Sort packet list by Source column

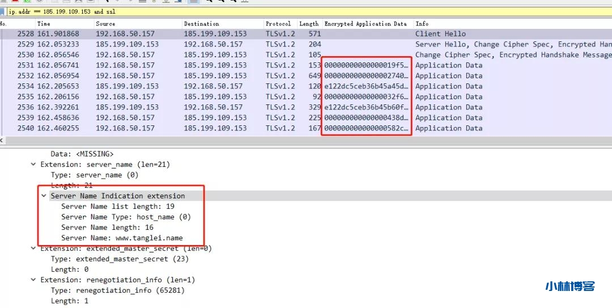pos(105,24)
